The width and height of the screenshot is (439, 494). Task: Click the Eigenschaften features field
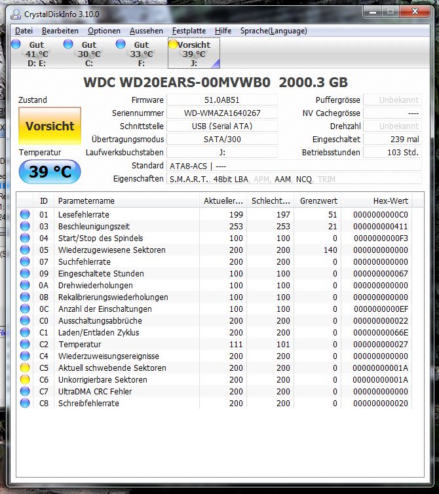[294, 179]
